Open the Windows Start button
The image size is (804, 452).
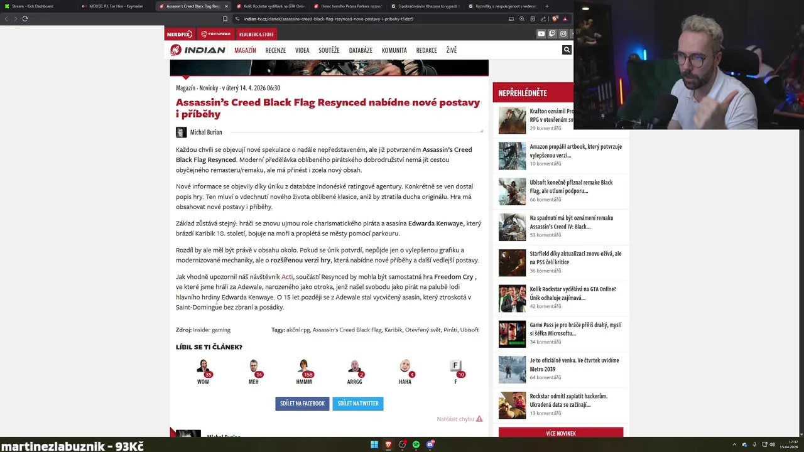tap(374, 444)
